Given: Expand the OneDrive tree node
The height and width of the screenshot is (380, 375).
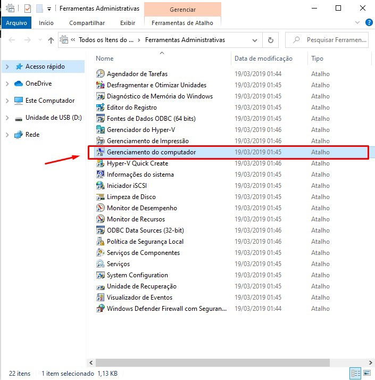Looking at the screenshot, I should 7,84.
